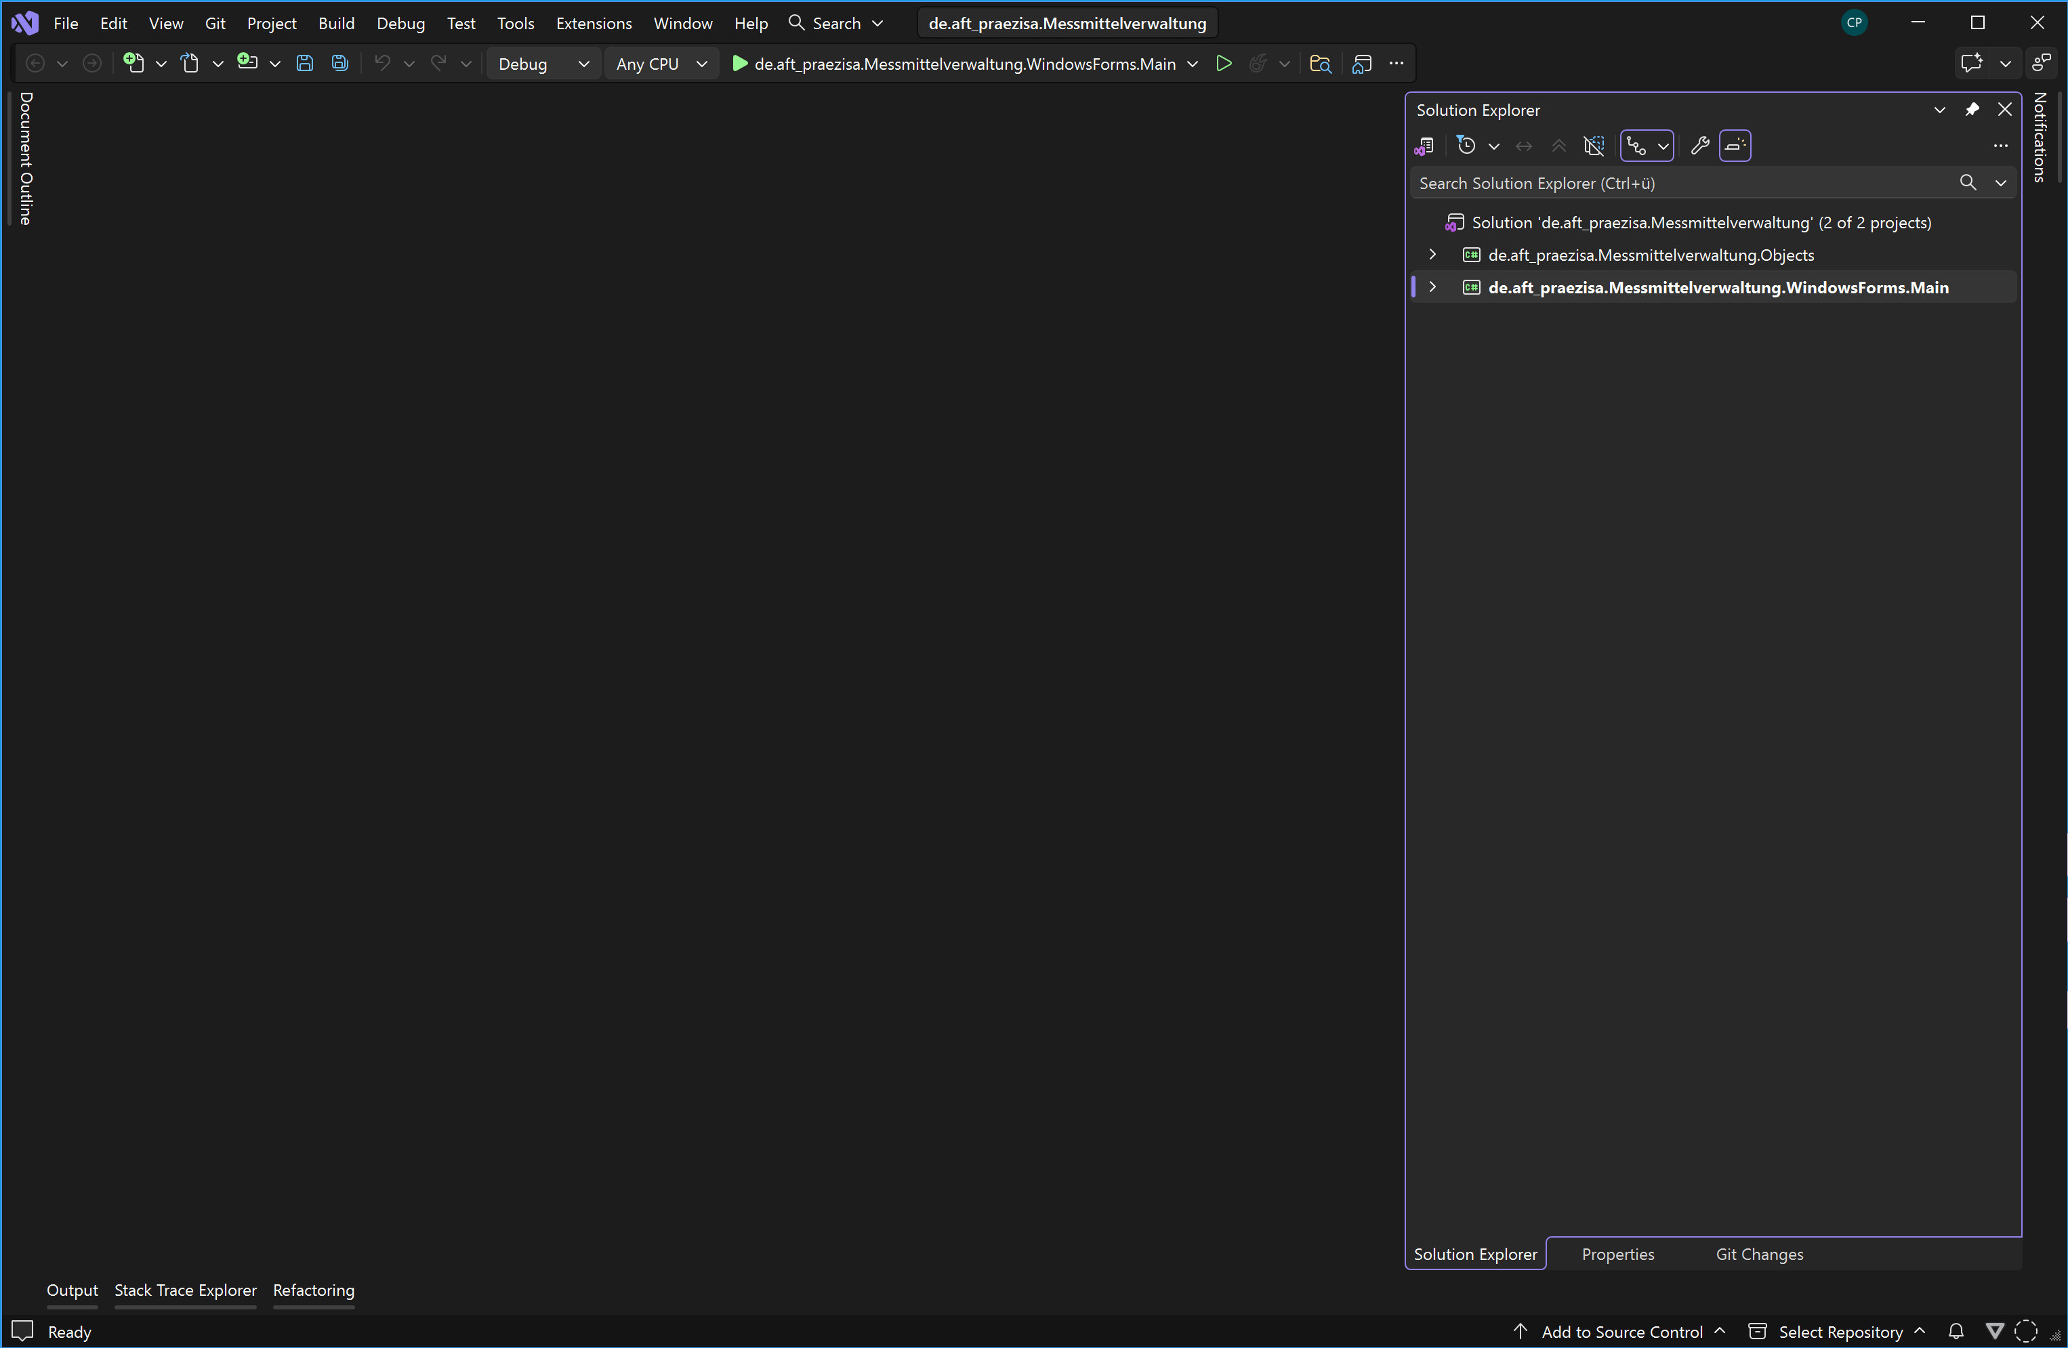This screenshot has height=1348, width=2068.
Task: Open the notifications bell in the status bar
Action: pyautogui.click(x=1956, y=1330)
